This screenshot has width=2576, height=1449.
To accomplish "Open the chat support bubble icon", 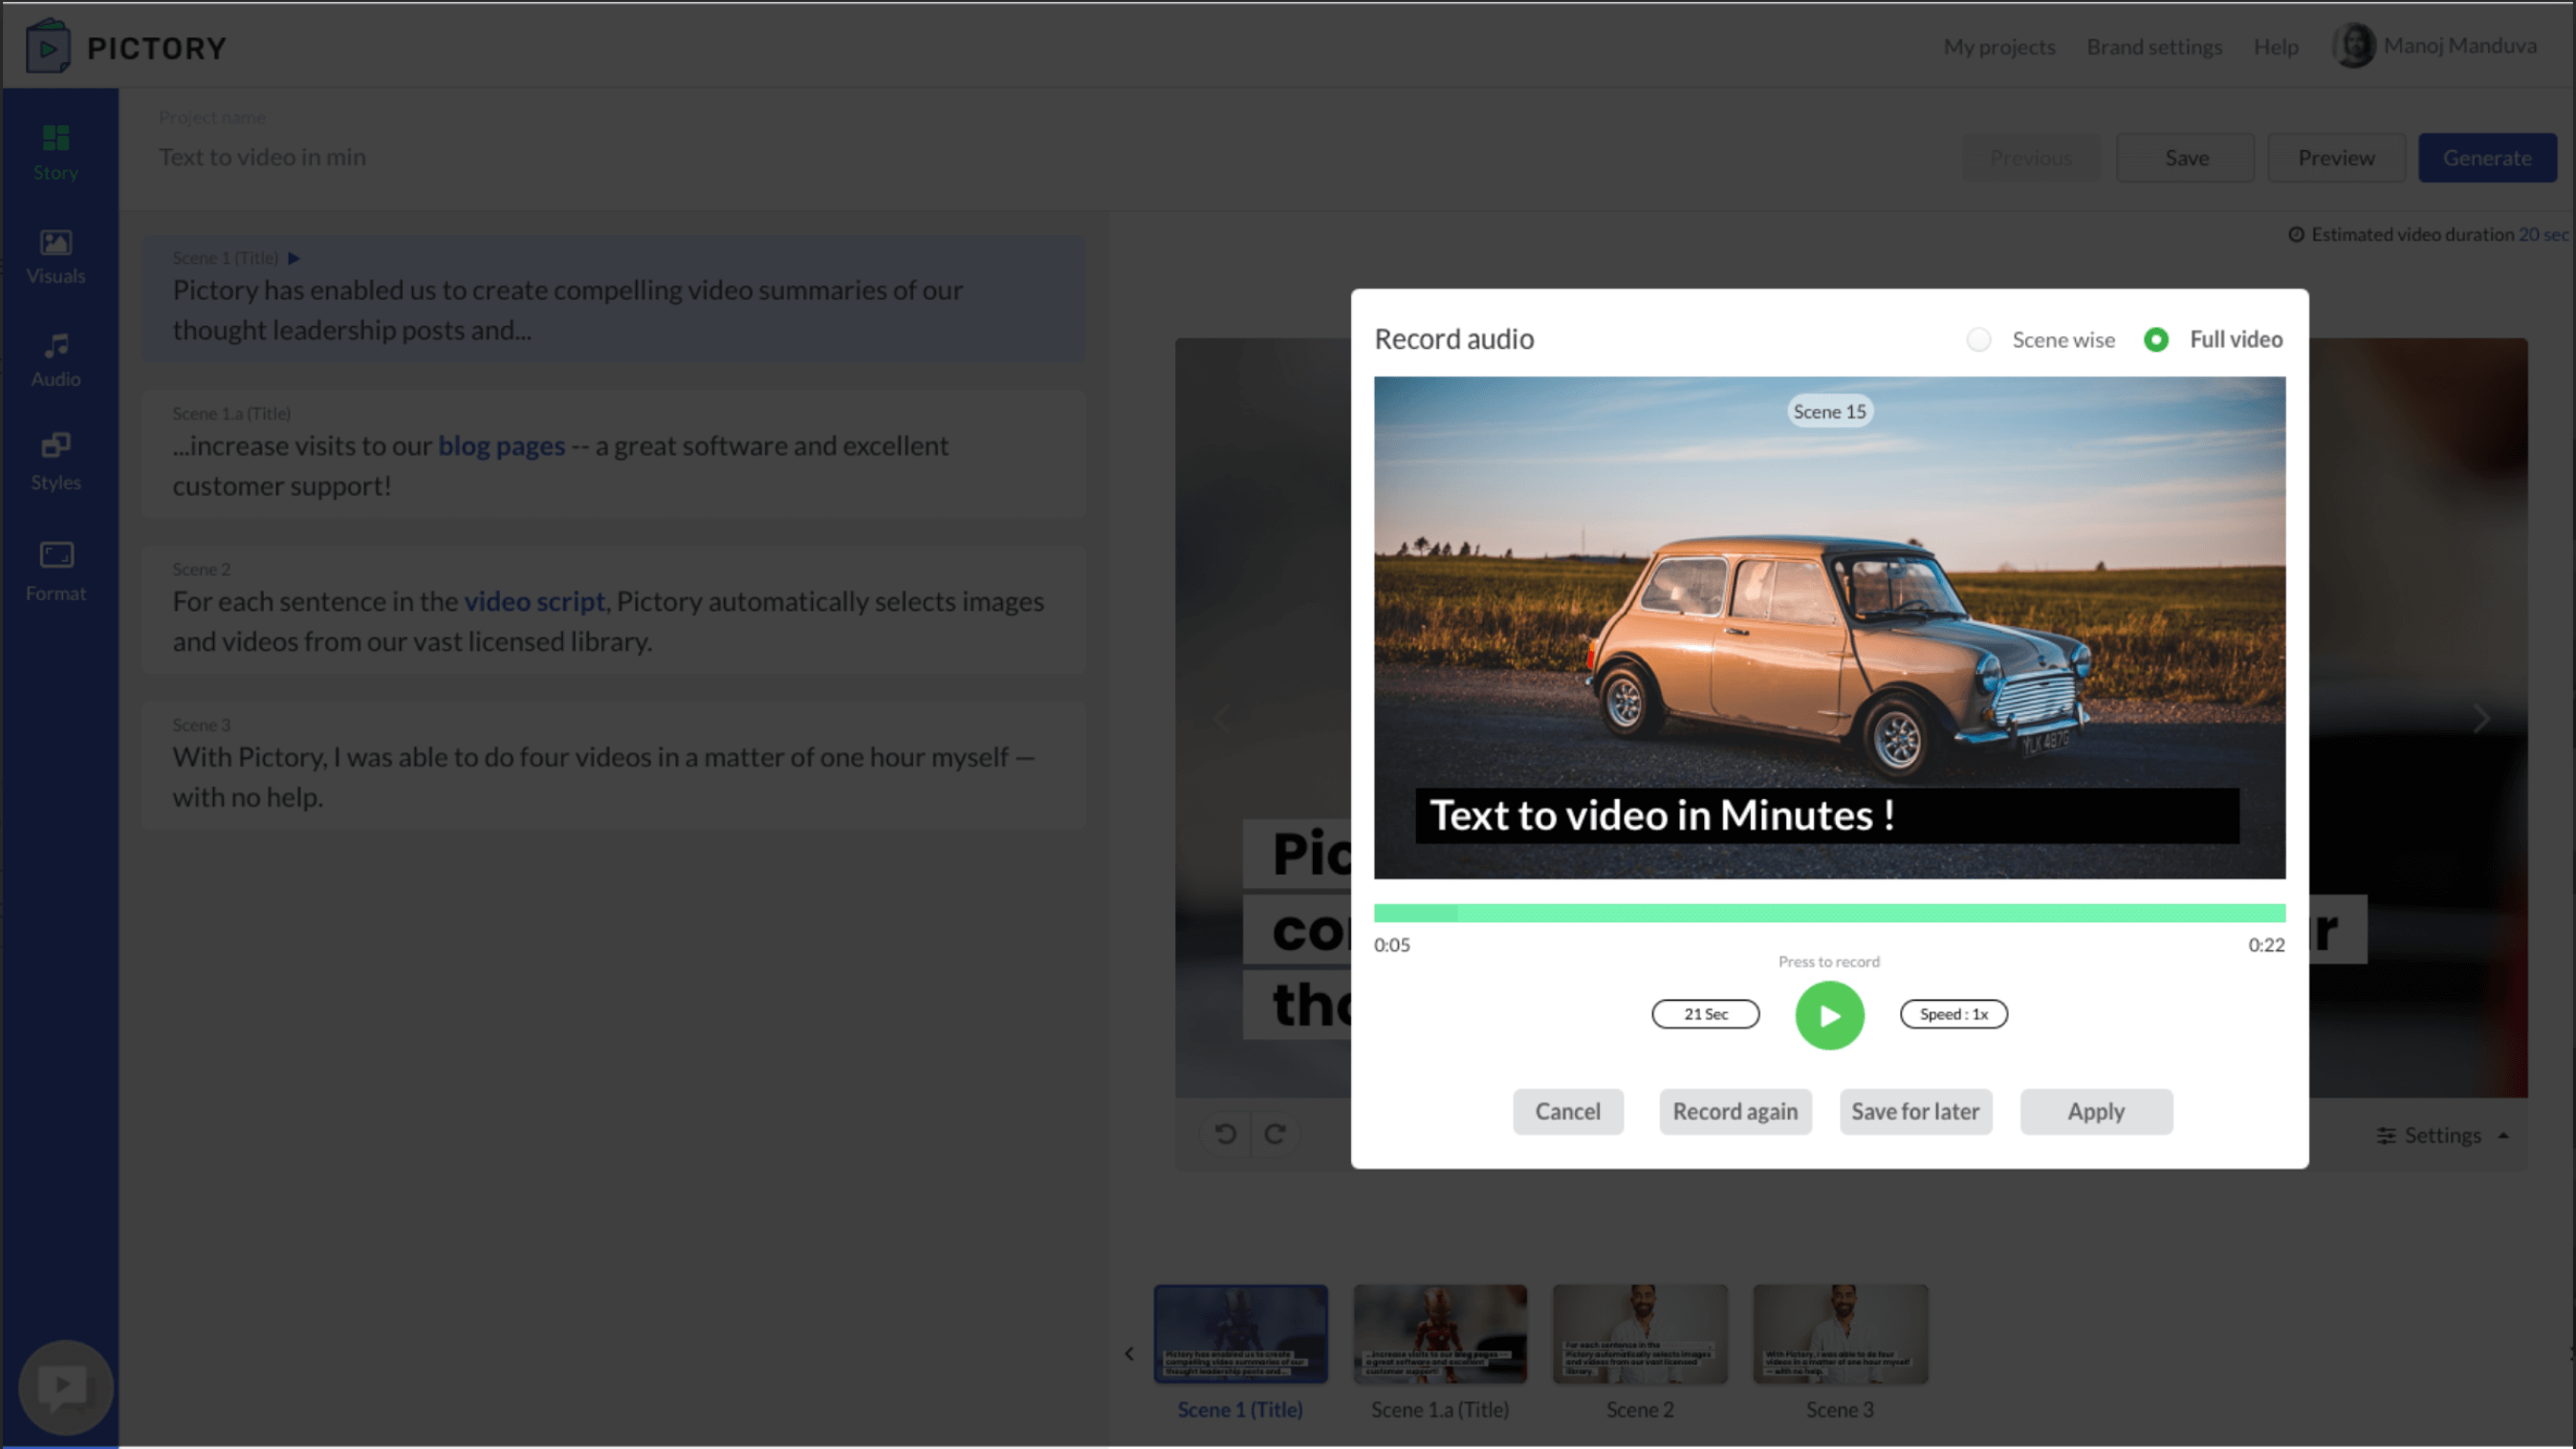I will [x=65, y=1387].
